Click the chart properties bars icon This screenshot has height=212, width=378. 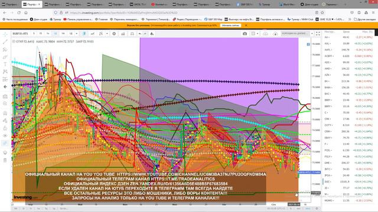pos(123,34)
